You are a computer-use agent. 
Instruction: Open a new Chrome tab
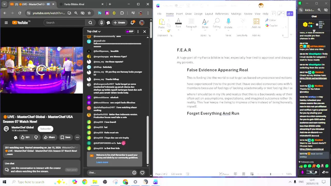[x=110, y=4]
